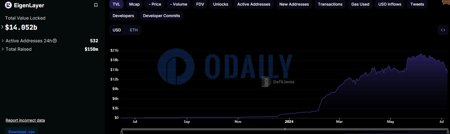Toggle the Developer Commits metric
Viewport: 450px width, 134px height.
coord(162,16)
